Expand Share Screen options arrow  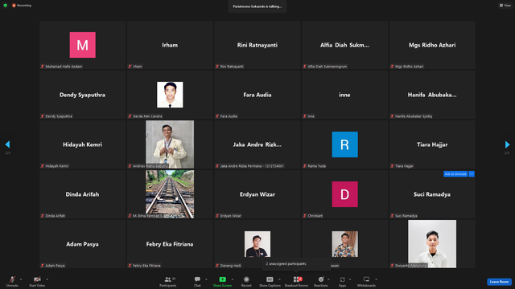tap(233, 279)
